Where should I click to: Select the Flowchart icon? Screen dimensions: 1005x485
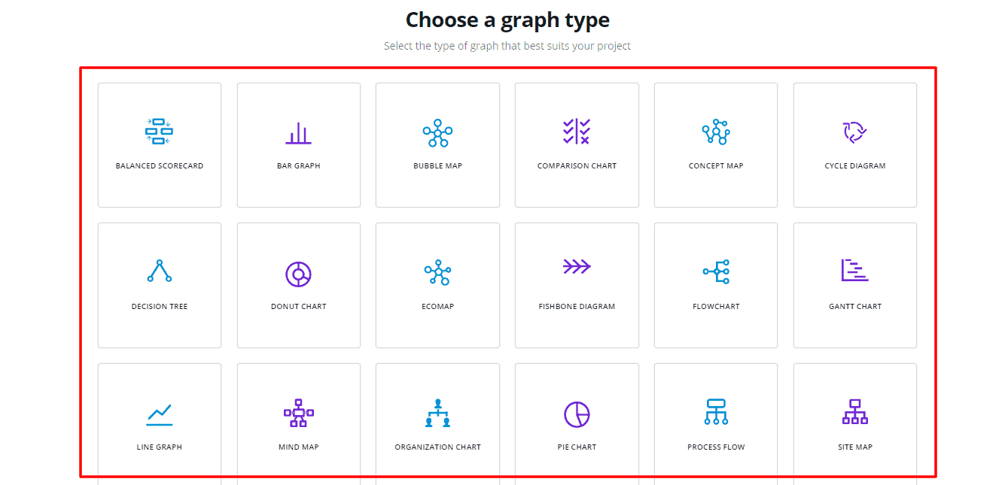[x=716, y=272]
